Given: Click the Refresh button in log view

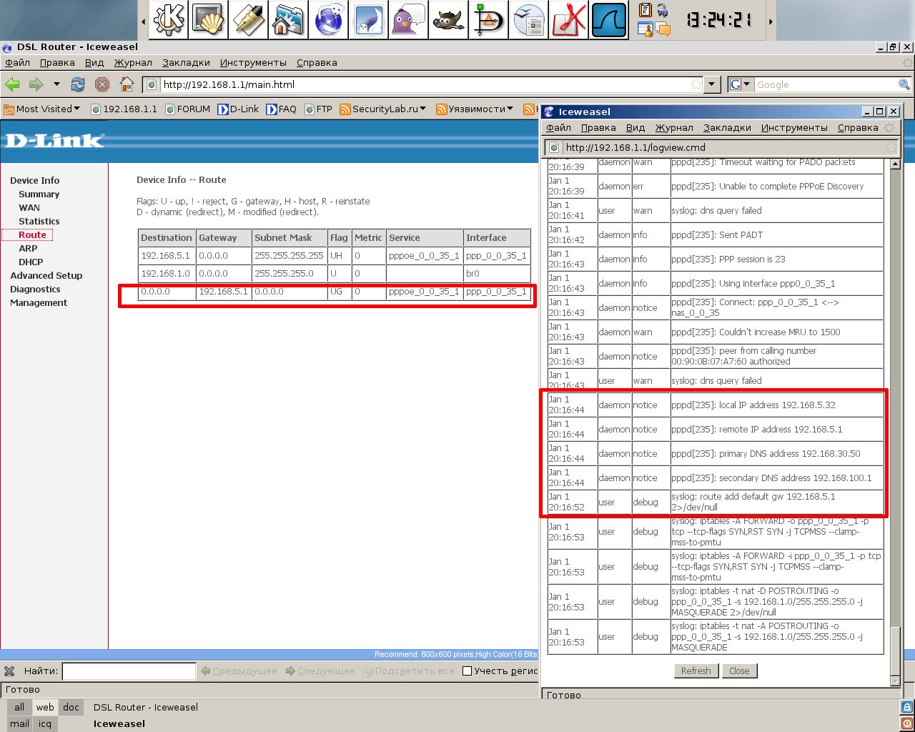Looking at the screenshot, I should point(696,671).
